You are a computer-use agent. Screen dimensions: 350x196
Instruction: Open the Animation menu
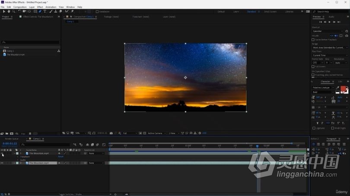51,7
